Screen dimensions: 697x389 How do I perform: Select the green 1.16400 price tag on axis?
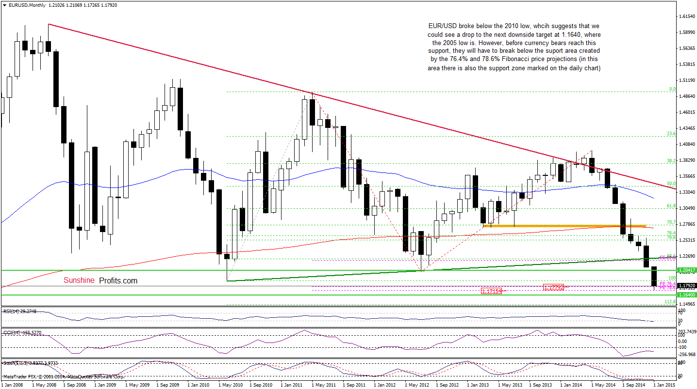click(687, 295)
